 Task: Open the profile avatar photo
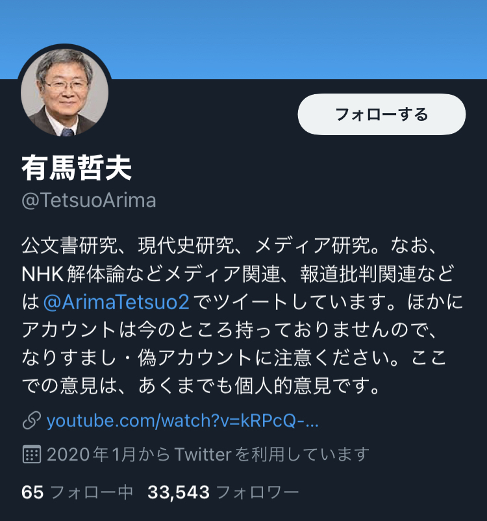pos(64,92)
